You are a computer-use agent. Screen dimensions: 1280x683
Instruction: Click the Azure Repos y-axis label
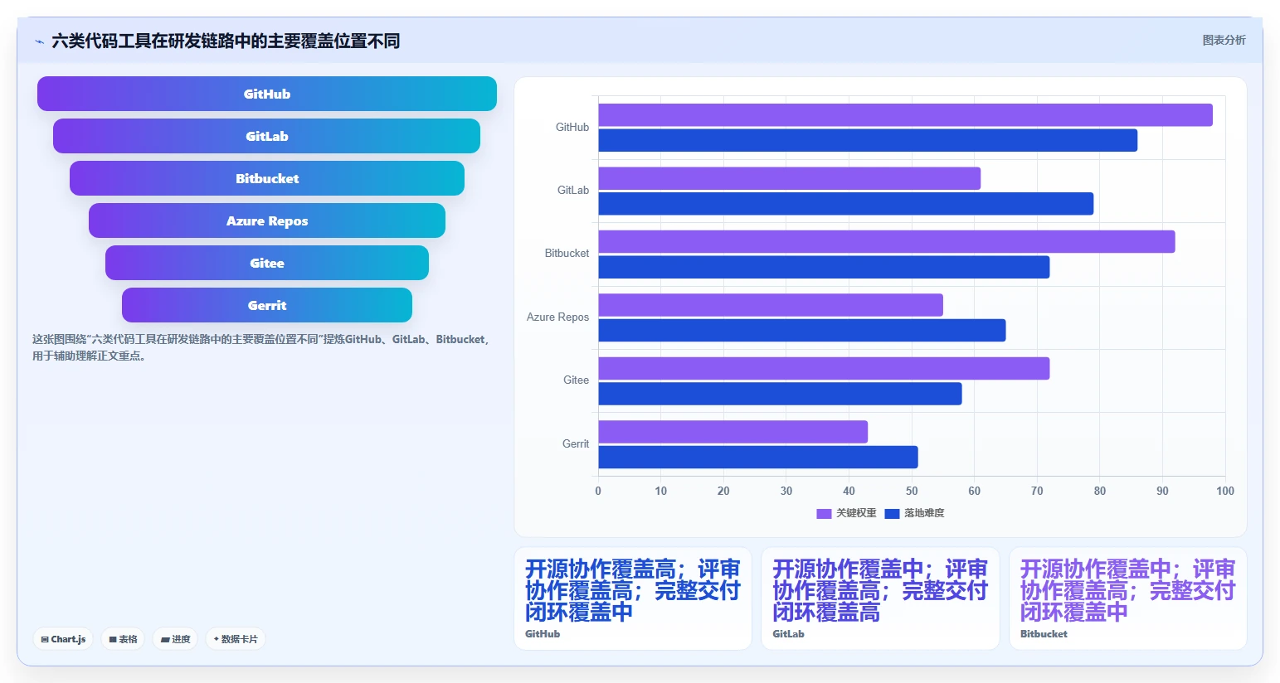click(x=557, y=317)
